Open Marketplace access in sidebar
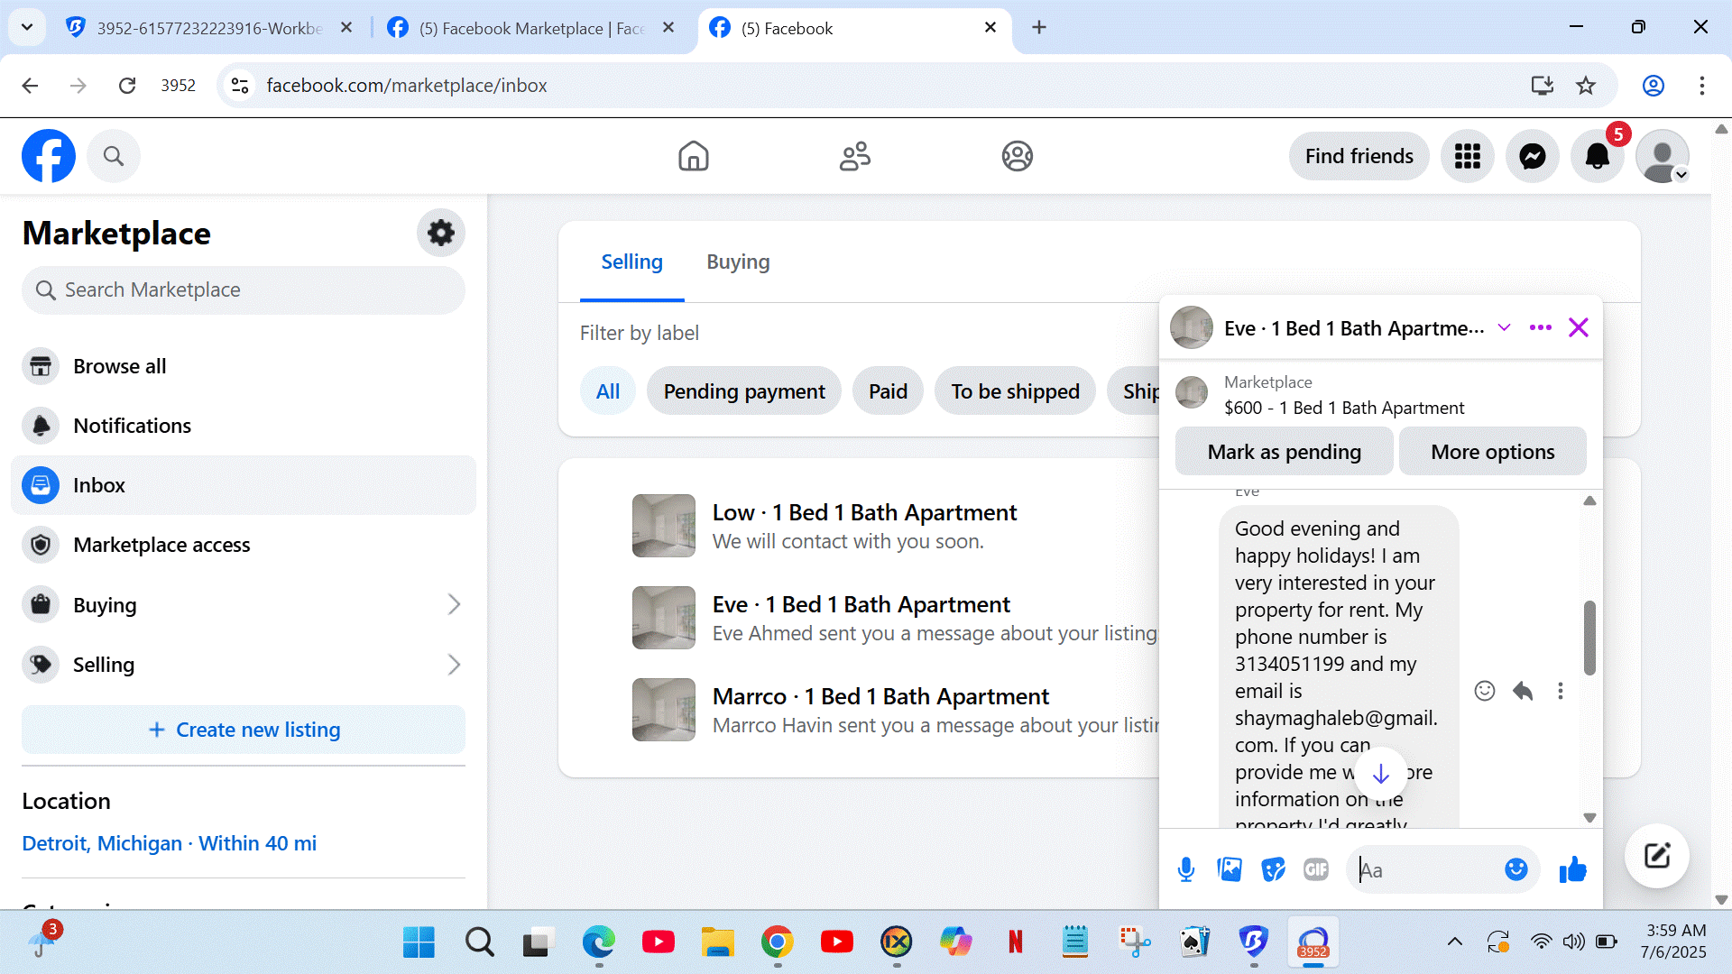 pyautogui.click(x=161, y=545)
